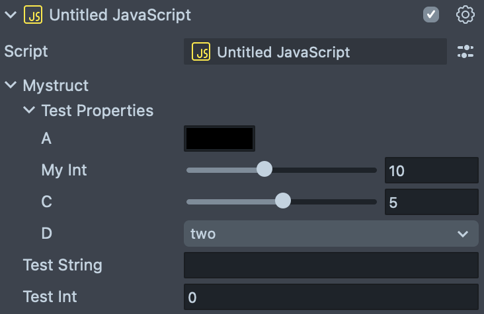
Task: Select the Untitled JavaScript component title
Action: [120, 15]
